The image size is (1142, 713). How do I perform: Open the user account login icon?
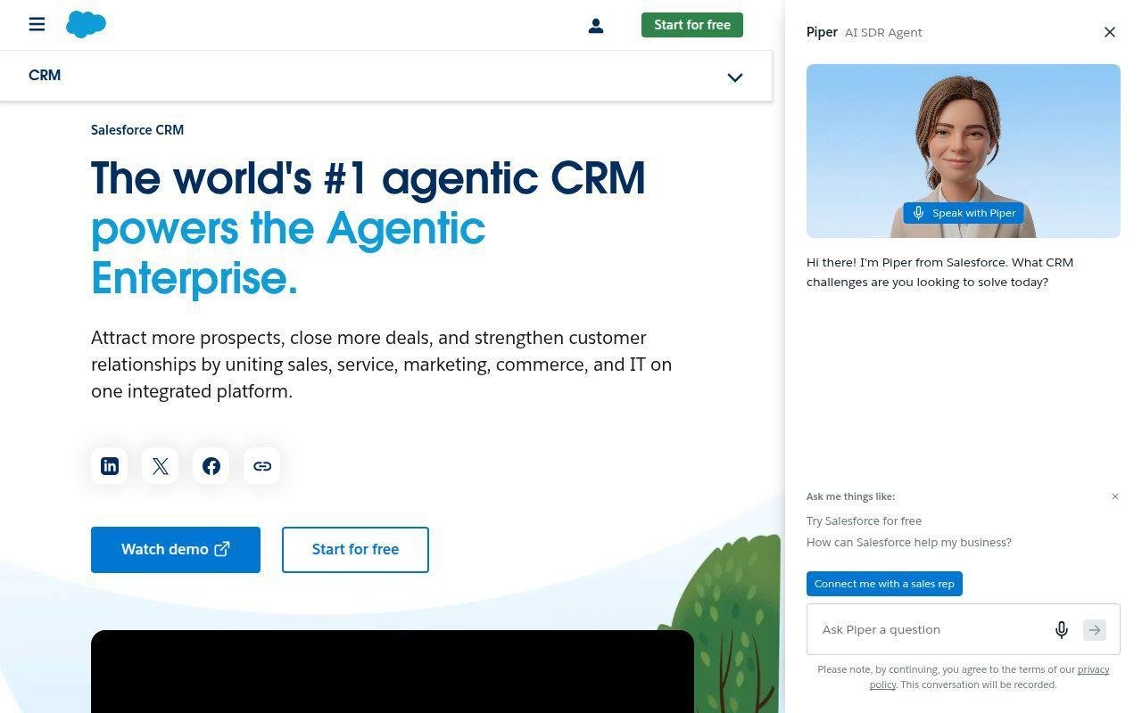[x=596, y=26]
